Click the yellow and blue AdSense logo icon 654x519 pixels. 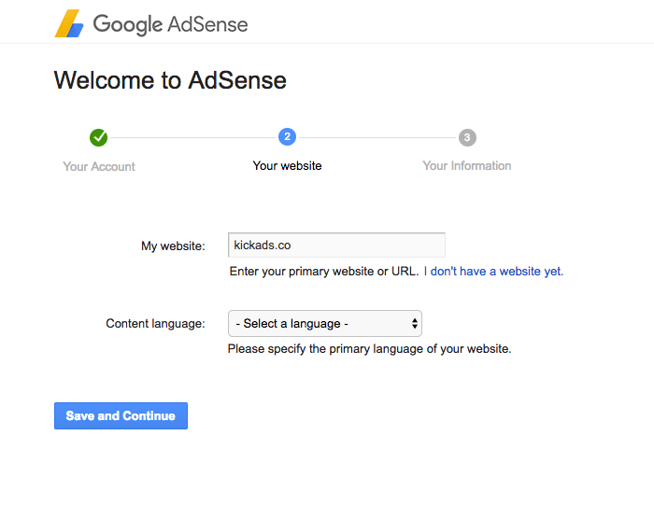pyautogui.click(x=69, y=24)
